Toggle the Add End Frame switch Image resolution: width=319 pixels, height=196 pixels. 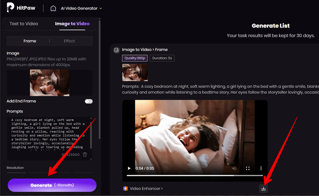89,101
